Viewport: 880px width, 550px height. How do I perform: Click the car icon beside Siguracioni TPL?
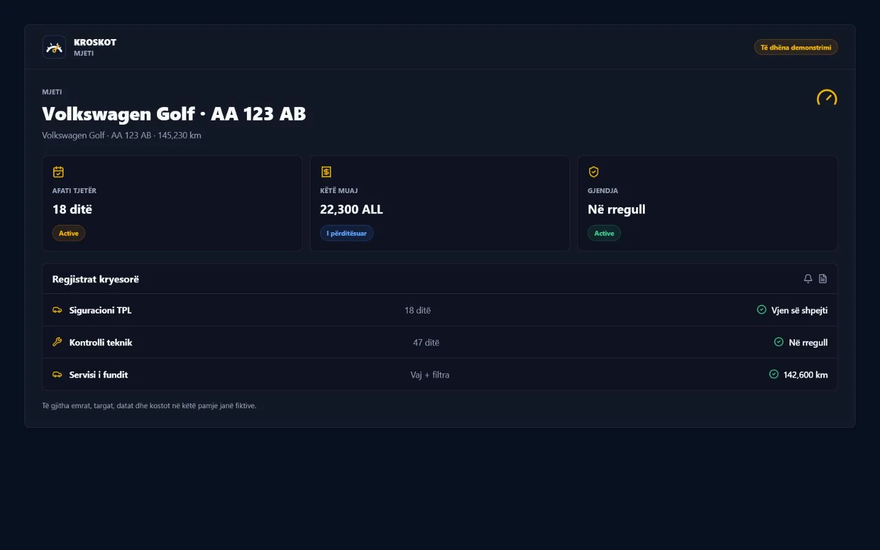point(57,310)
